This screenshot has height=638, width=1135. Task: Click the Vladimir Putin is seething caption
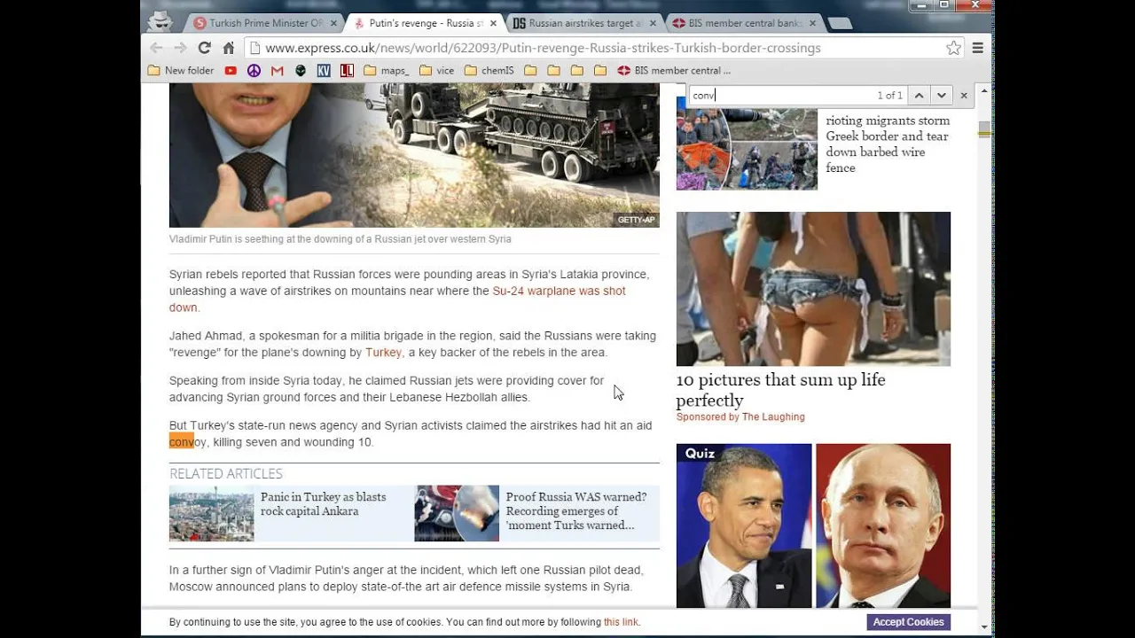(340, 239)
